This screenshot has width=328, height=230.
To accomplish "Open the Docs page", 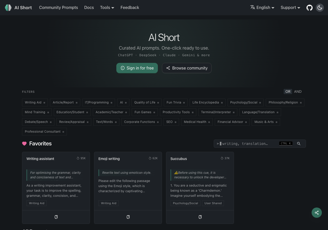I will (x=89, y=8).
